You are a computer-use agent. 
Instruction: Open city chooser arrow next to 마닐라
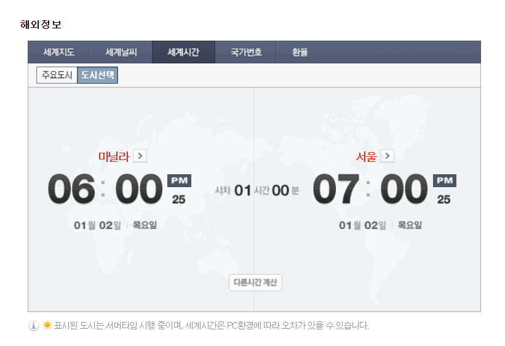coord(140,156)
